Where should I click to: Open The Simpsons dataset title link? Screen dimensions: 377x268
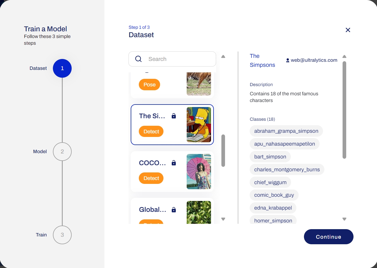pos(262,60)
